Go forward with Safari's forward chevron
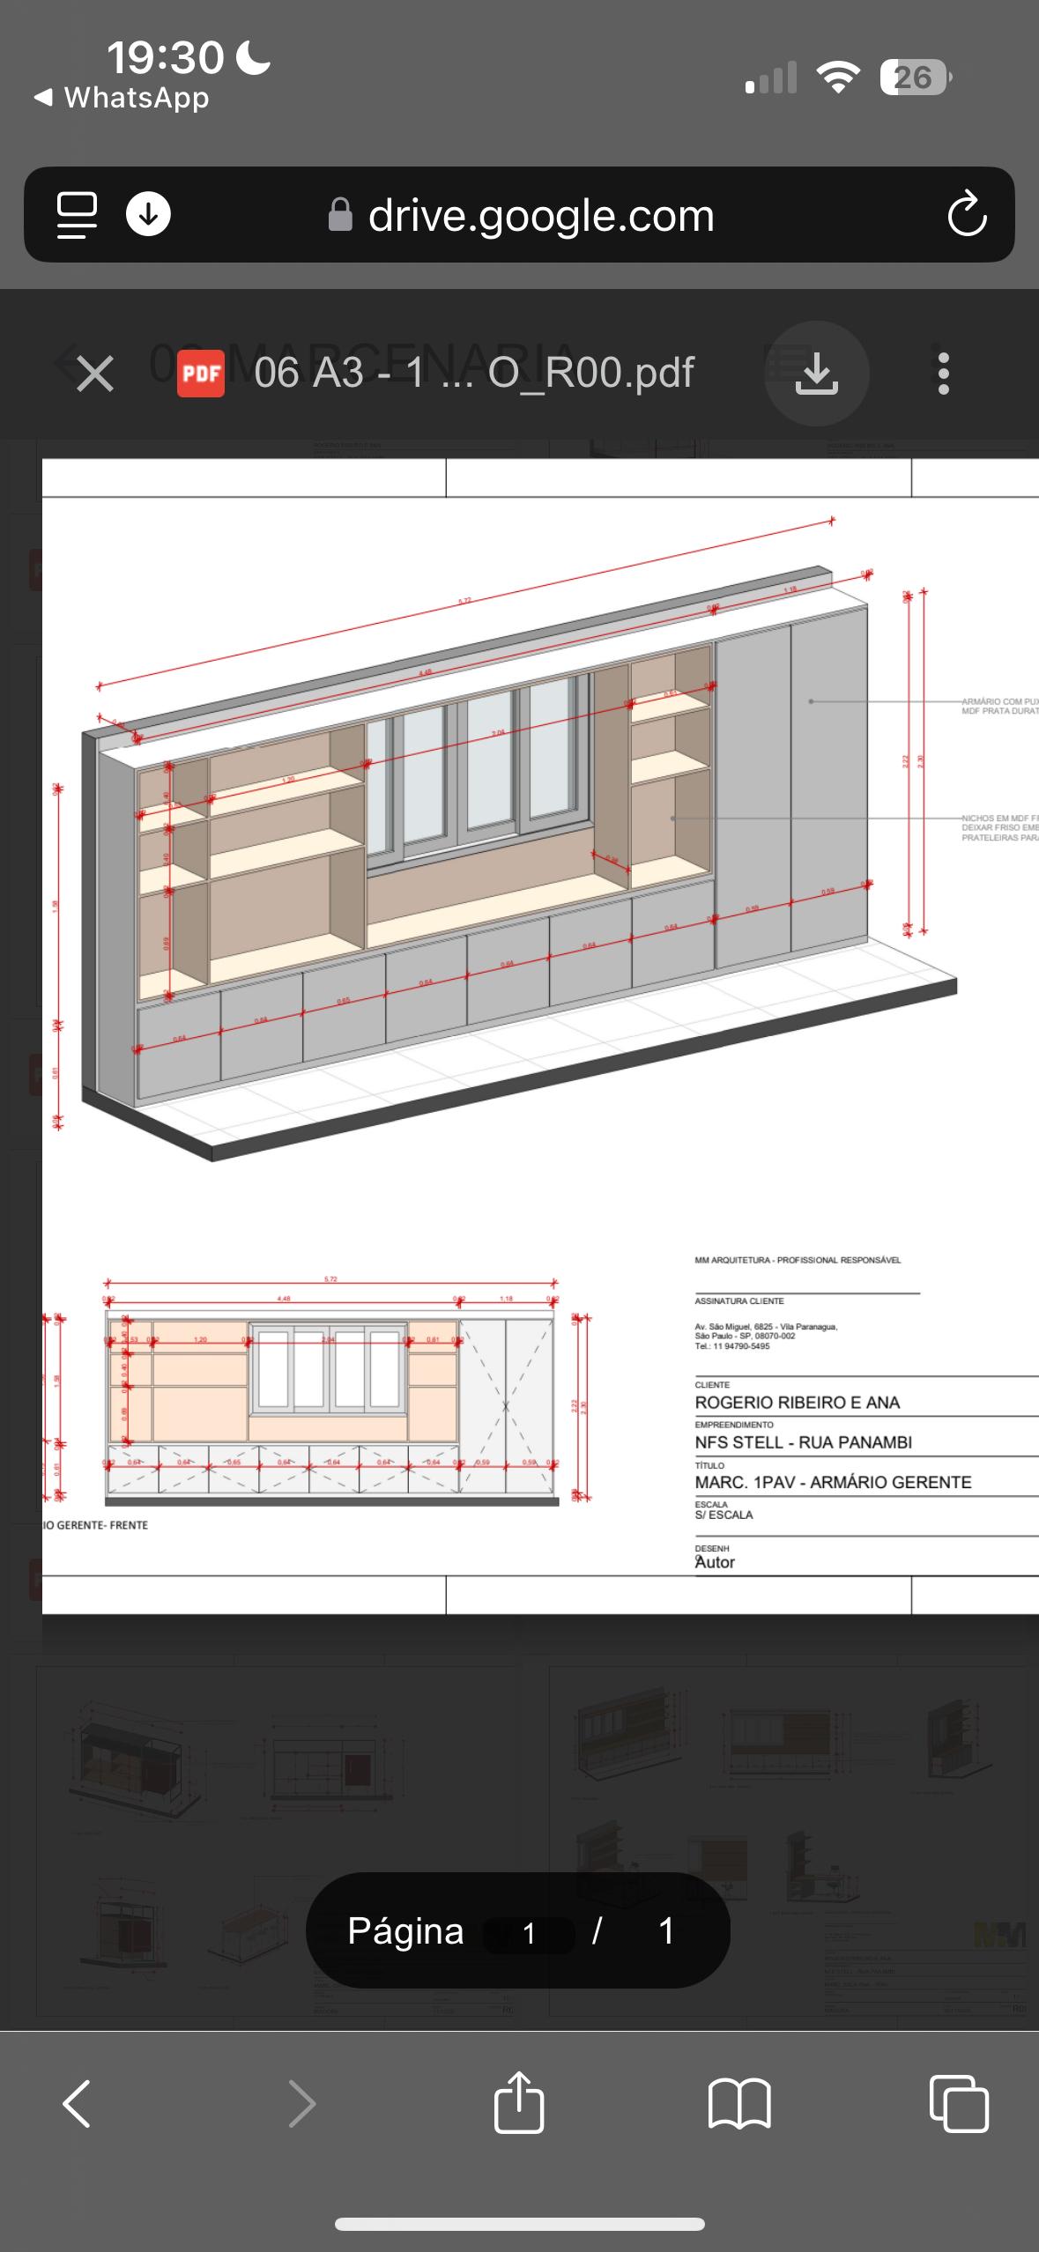Viewport: 1039px width, 2252px height. (301, 2104)
